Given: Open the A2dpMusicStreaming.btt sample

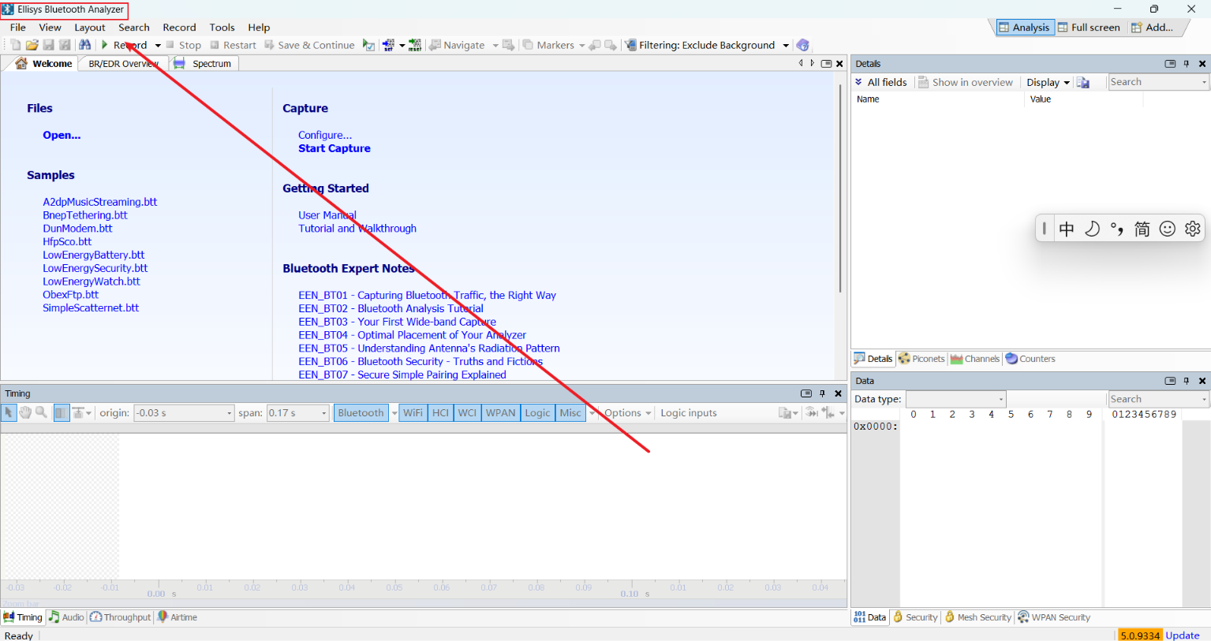Looking at the screenshot, I should click(100, 202).
